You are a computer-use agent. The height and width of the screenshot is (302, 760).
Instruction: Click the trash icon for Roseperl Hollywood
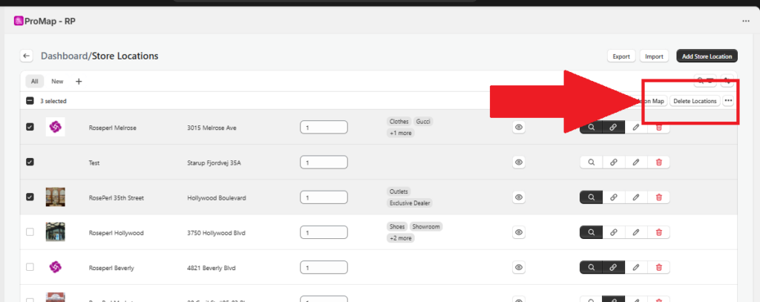659,232
